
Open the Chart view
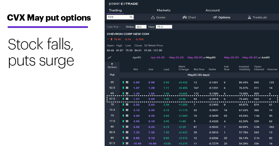[189, 17]
